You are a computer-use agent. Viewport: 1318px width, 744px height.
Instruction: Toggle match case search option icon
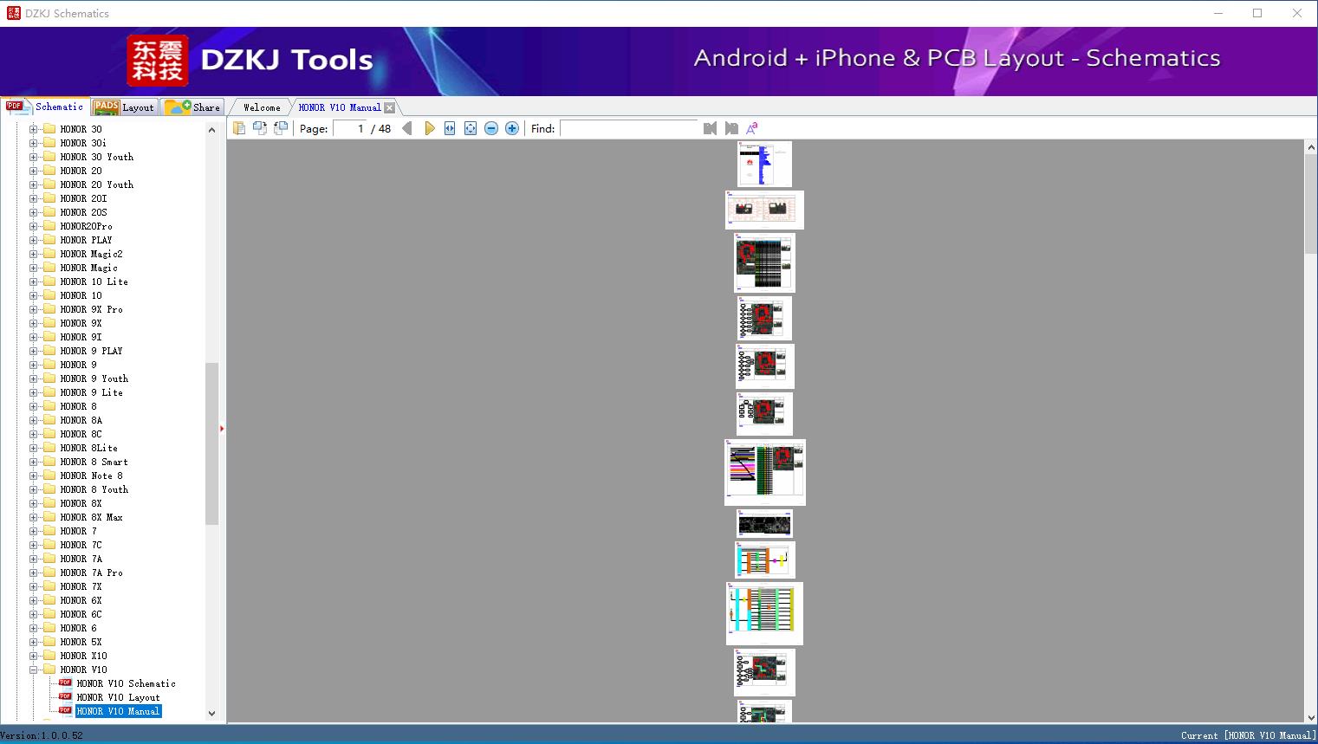(x=752, y=128)
